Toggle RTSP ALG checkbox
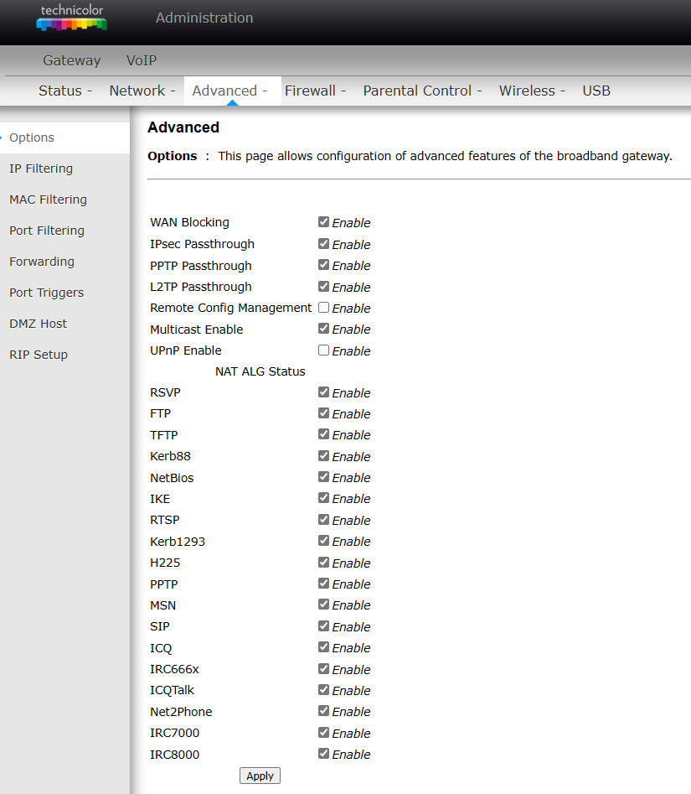This screenshot has width=691, height=794. pyautogui.click(x=324, y=520)
